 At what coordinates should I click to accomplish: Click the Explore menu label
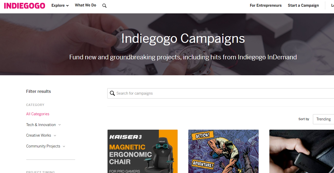[58, 5]
